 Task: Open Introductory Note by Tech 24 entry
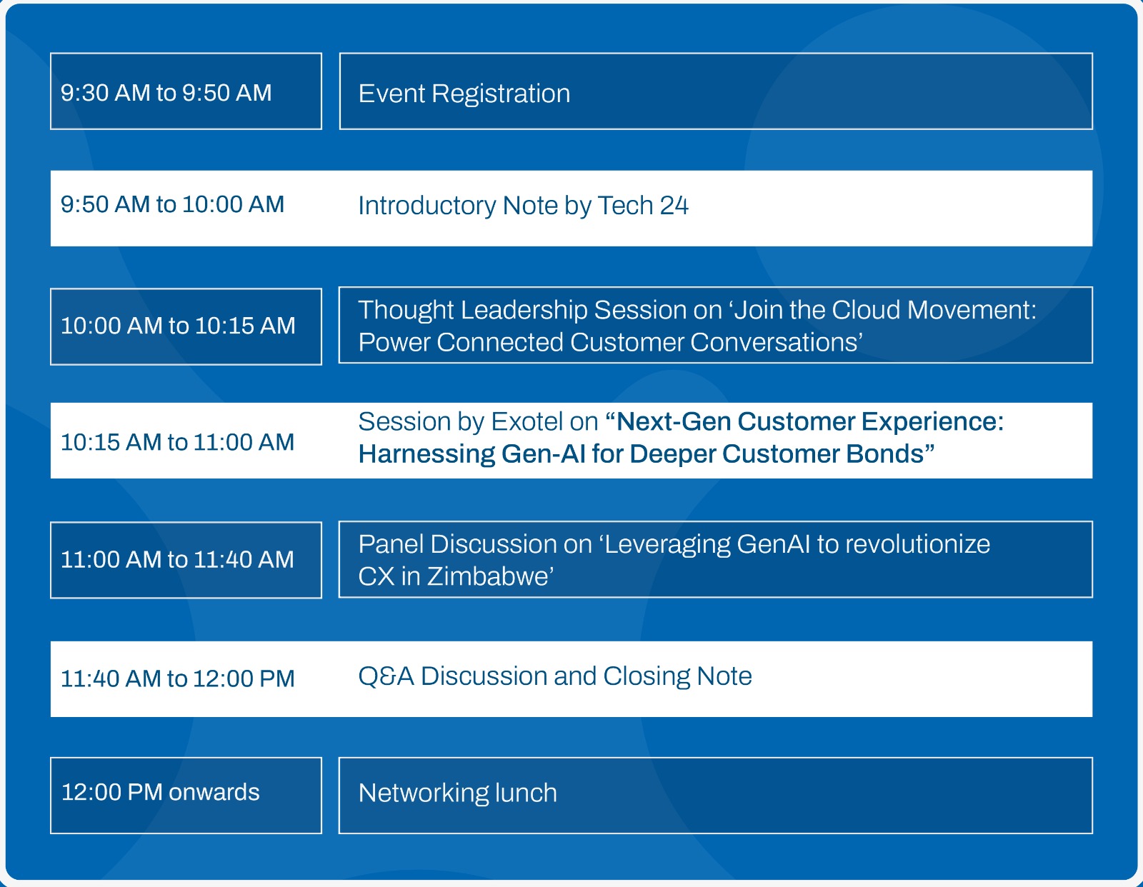(523, 206)
